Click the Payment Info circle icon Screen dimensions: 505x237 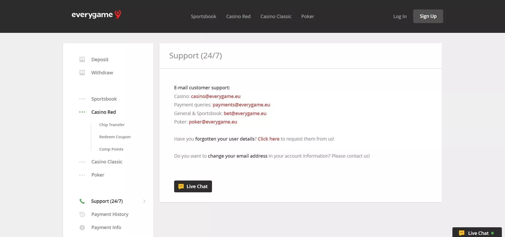point(82,228)
